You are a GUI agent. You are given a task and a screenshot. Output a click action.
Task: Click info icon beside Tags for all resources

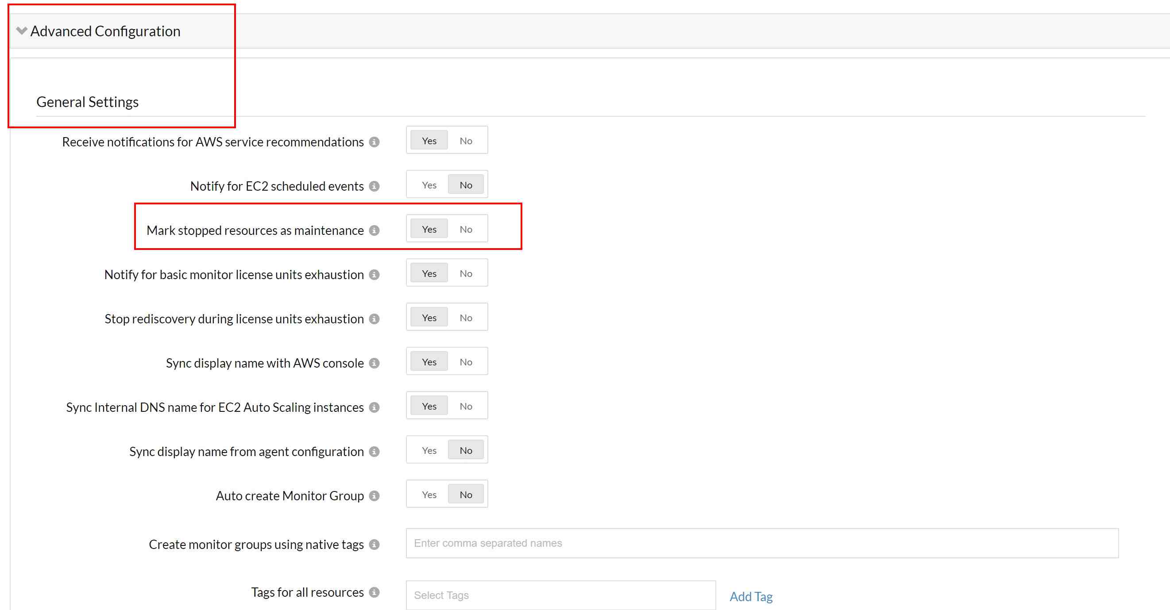[374, 592]
